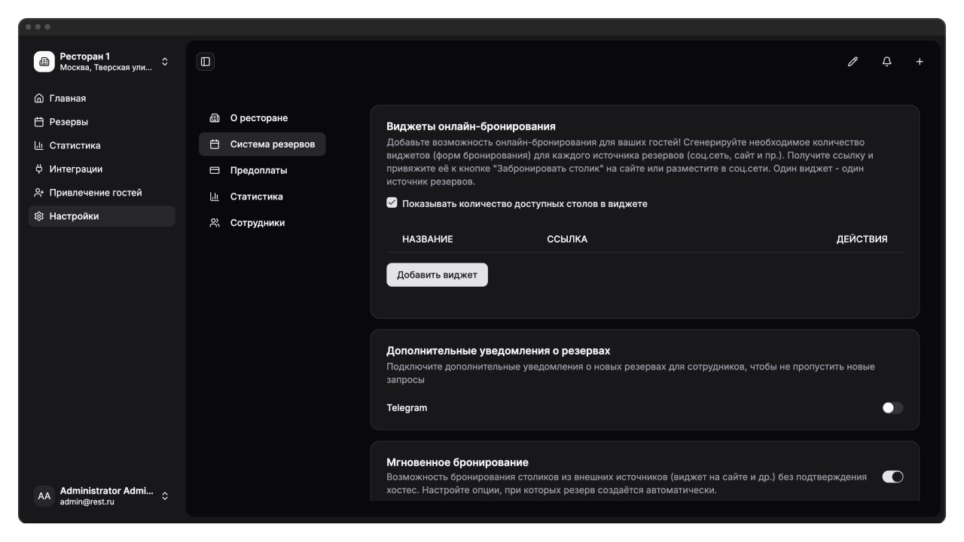Expand the Administrator account menu chevron

[165, 496]
